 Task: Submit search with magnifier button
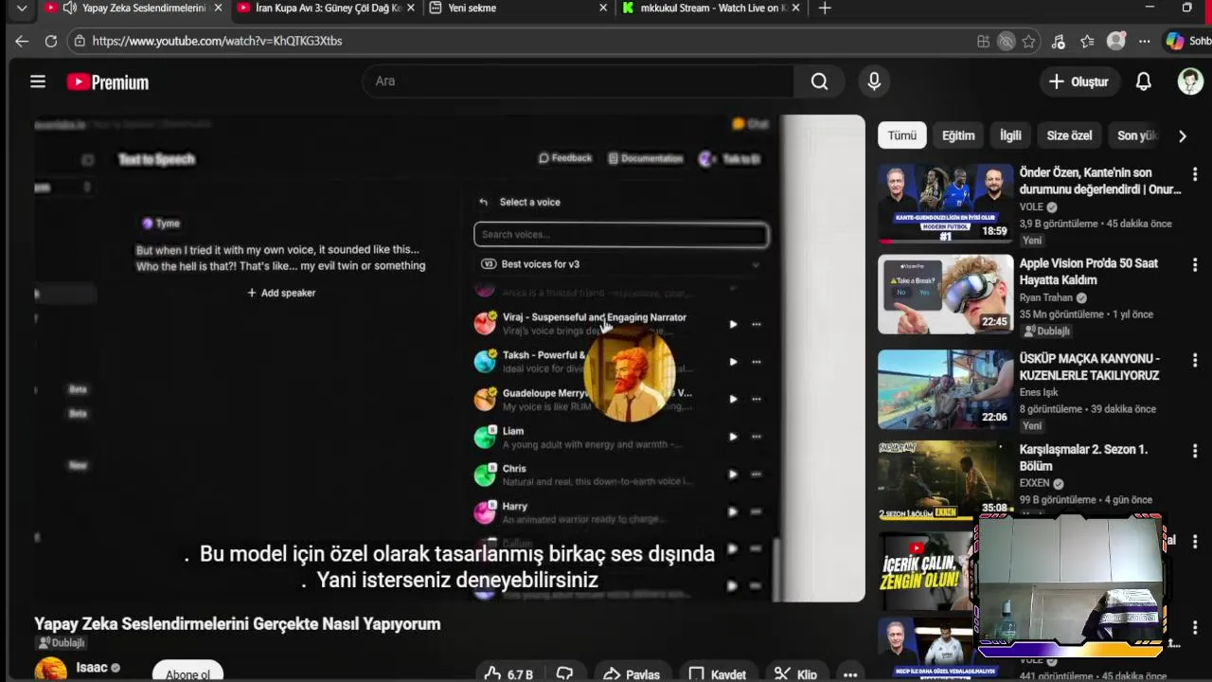tap(819, 81)
